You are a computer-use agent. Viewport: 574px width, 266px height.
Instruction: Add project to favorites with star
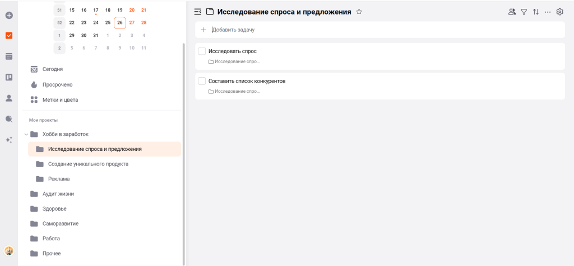point(359,12)
